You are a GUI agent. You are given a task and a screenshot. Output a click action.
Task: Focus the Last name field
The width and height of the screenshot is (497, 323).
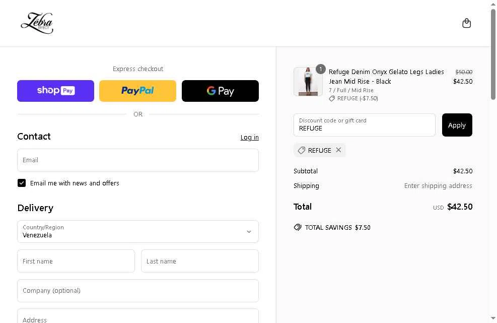coord(200,261)
